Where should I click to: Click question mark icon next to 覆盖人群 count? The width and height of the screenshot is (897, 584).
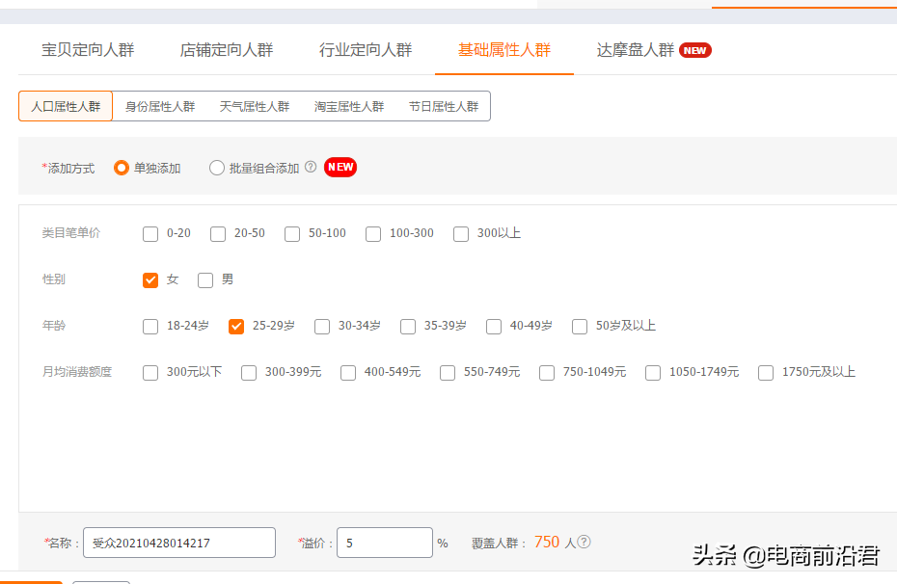585,542
